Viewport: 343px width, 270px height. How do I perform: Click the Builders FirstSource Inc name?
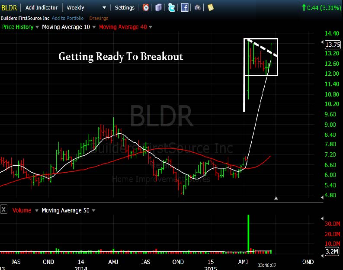coord(25,18)
